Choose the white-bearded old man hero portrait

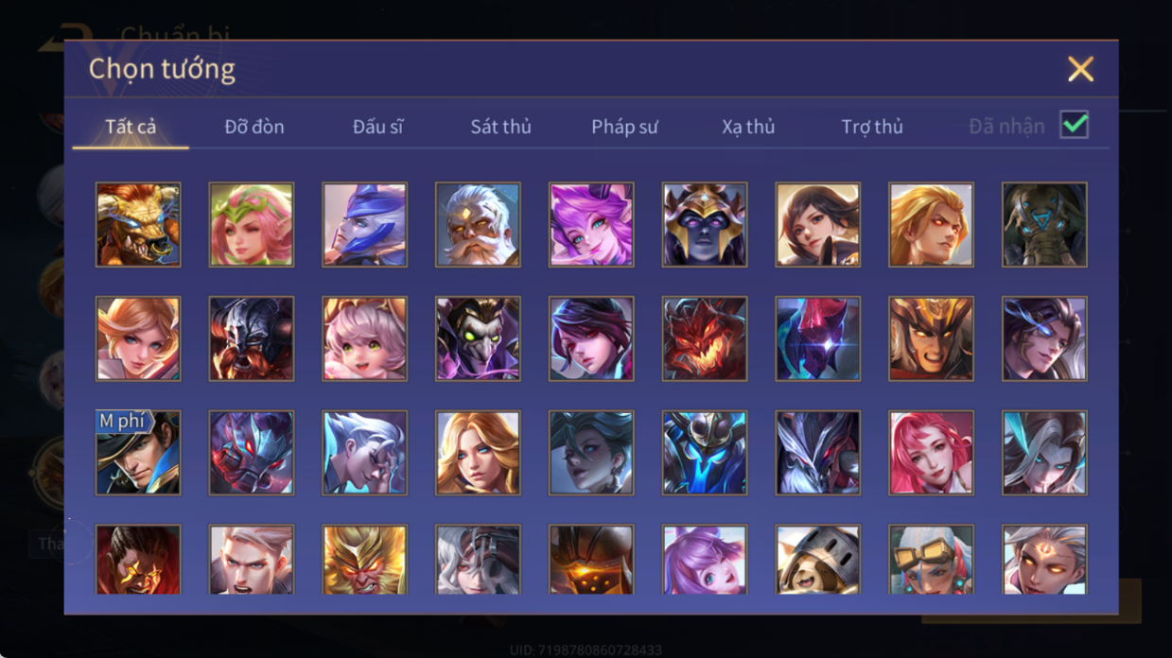[478, 225]
